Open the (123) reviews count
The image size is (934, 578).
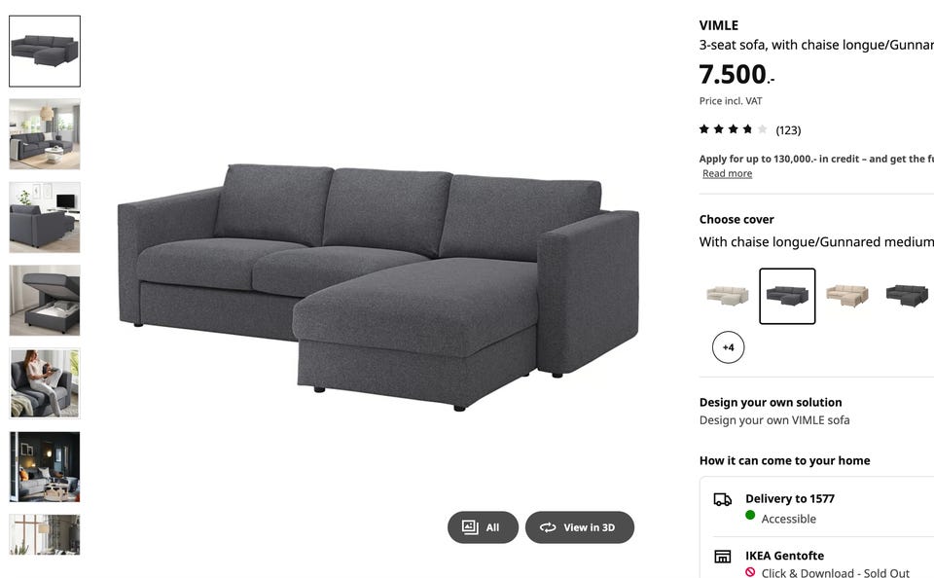[x=788, y=130]
